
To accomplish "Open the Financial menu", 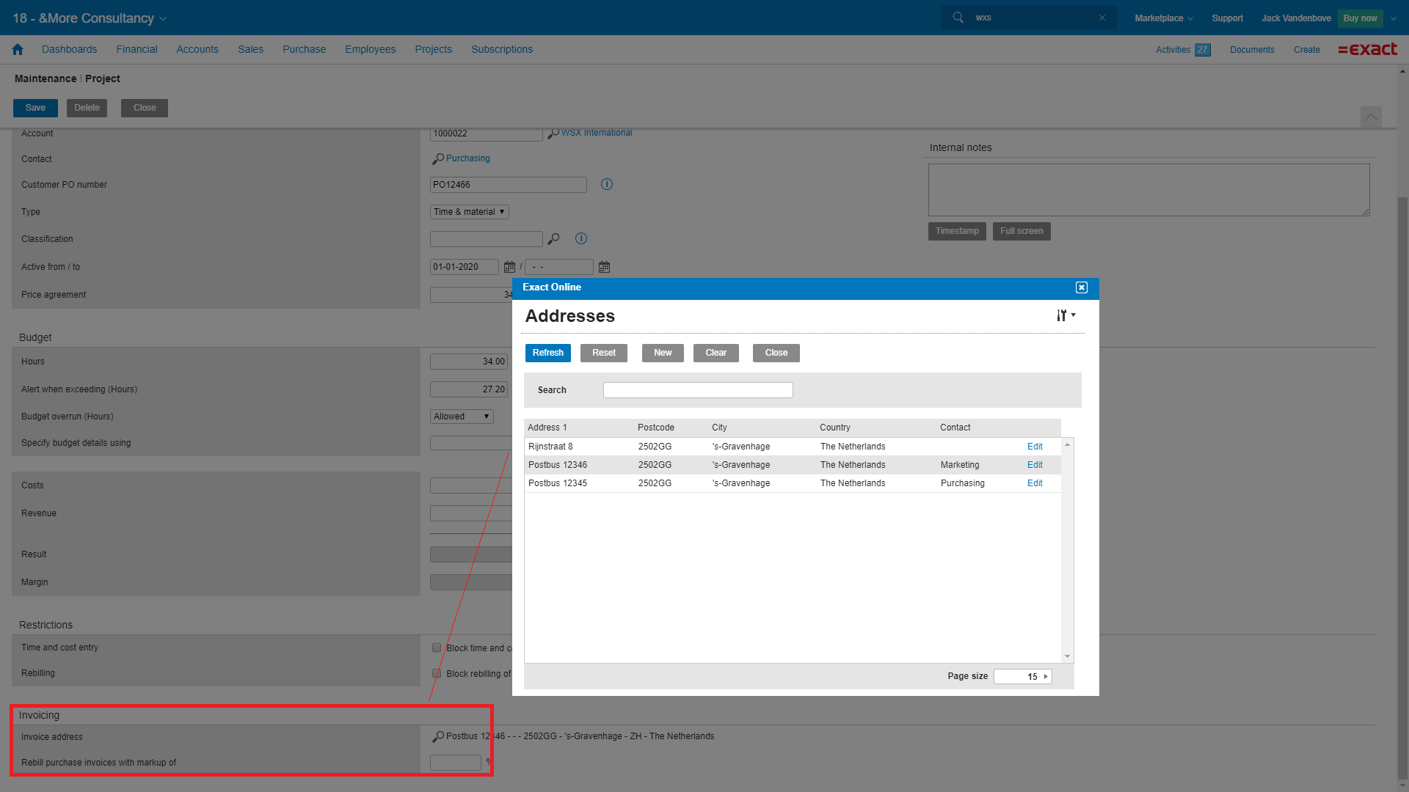I will tap(136, 49).
